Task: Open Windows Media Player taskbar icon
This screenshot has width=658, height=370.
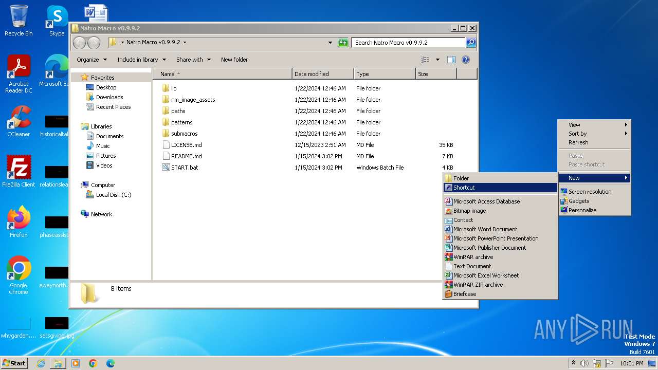Action: tap(76, 363)
